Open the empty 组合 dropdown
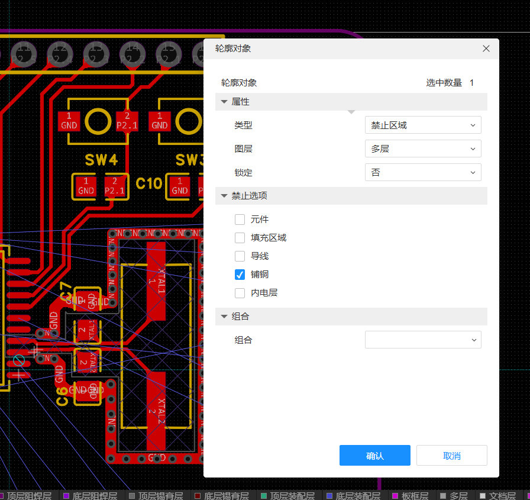Image resolution: width=530 pixels, height=500 pixels. 423,340
